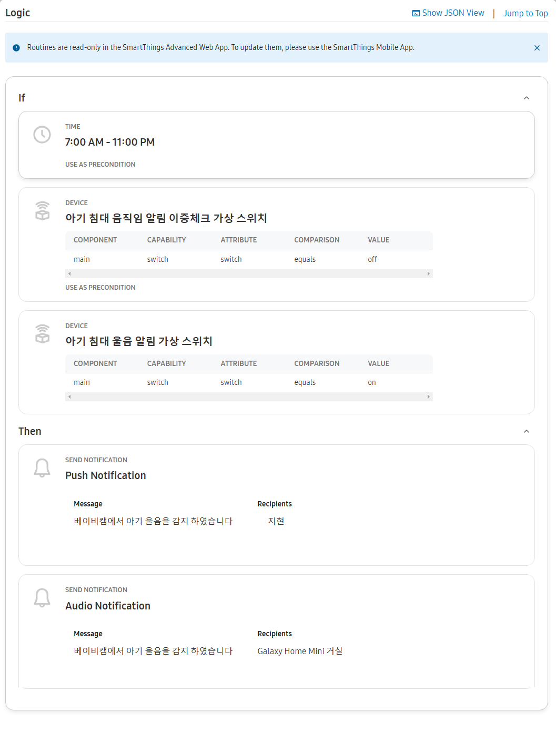Click the If section heading
This screenshot has height=733, width=556.
tap(22, 98)
